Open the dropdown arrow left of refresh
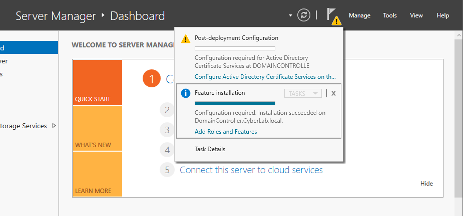Screen dimensions: 463x216 point(290,15)
